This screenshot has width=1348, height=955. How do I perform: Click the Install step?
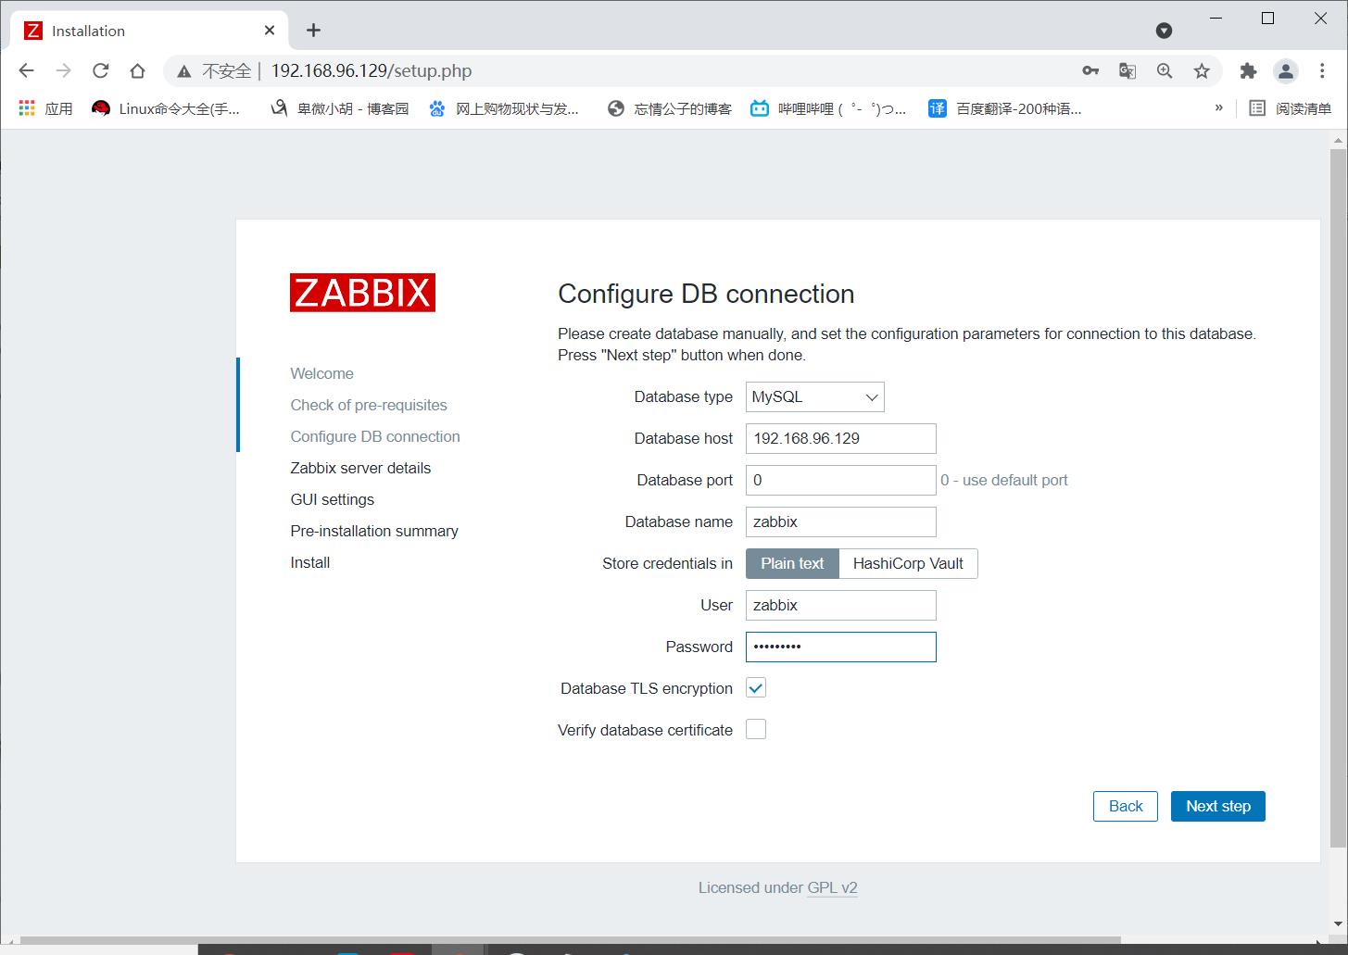pos(310,562)
